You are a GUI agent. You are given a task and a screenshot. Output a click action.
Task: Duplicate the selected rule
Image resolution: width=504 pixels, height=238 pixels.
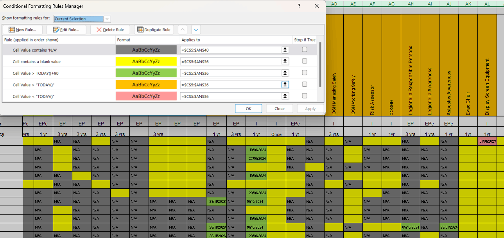[x=154, y=30]
